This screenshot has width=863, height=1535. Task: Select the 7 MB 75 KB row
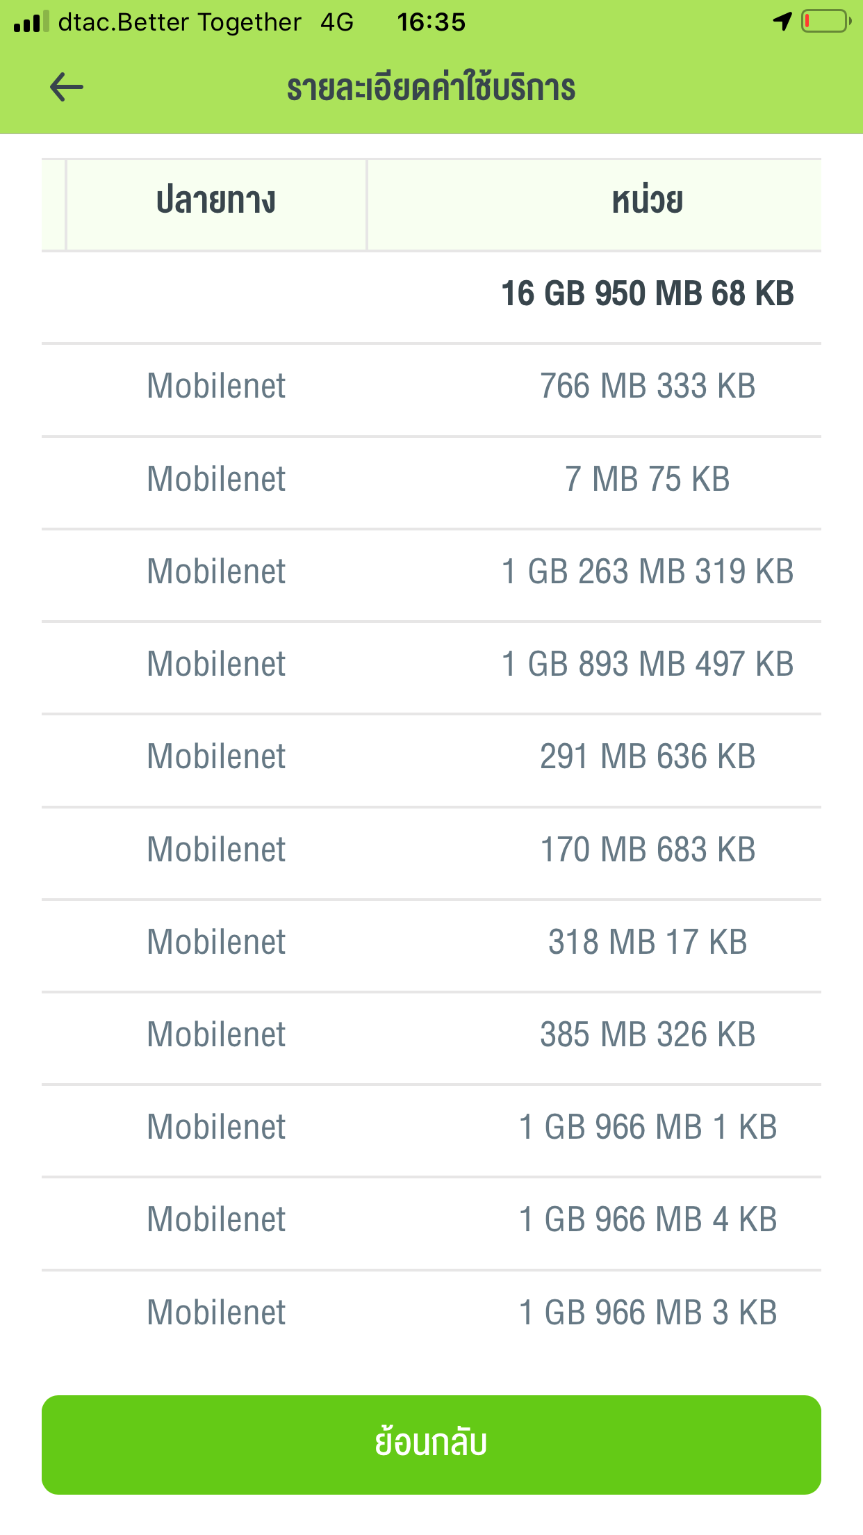point(431,480)
